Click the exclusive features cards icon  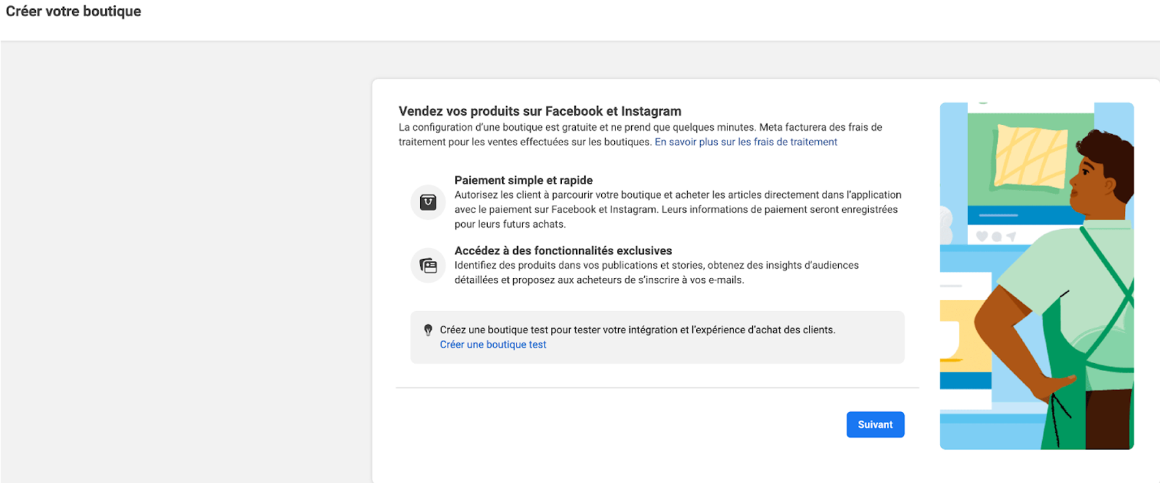coord(428,266)
